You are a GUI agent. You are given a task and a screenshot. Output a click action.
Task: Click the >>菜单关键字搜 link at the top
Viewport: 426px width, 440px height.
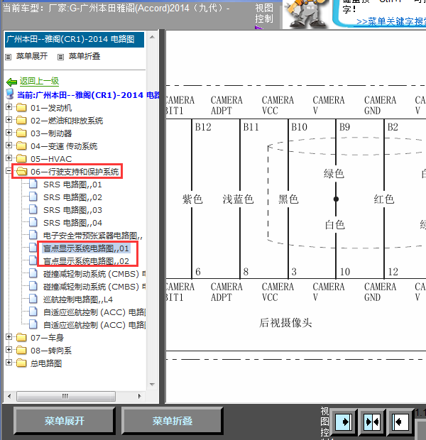coord(390,21)
